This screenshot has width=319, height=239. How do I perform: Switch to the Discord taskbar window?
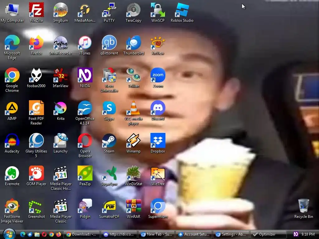pyautogui.click(x=119, y=234)
